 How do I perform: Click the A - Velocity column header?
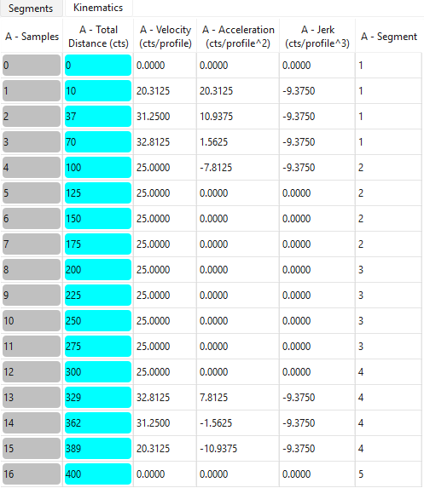coord(166,37)
